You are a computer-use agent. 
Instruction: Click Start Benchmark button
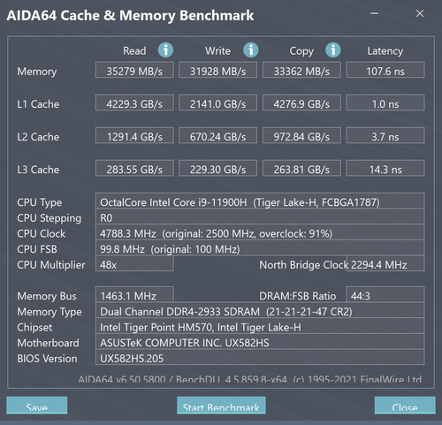click(221, 406)
